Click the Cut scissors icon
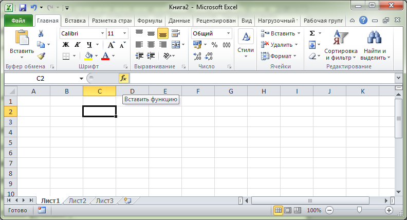Image resolution: width=407 pixels, height=220 pixels. click(41, 33)
